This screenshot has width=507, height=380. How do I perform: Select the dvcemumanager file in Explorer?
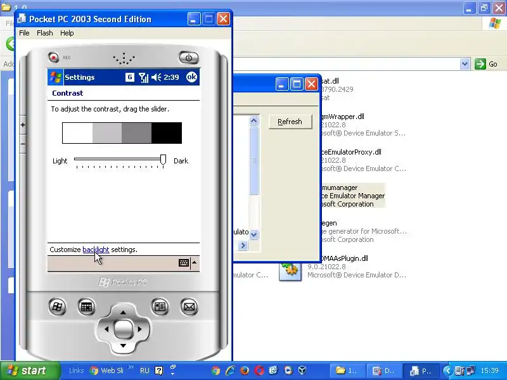pos(352,196)
